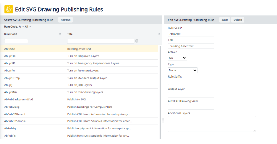
Task: Click the Output Layer input field
Action: 191,95
